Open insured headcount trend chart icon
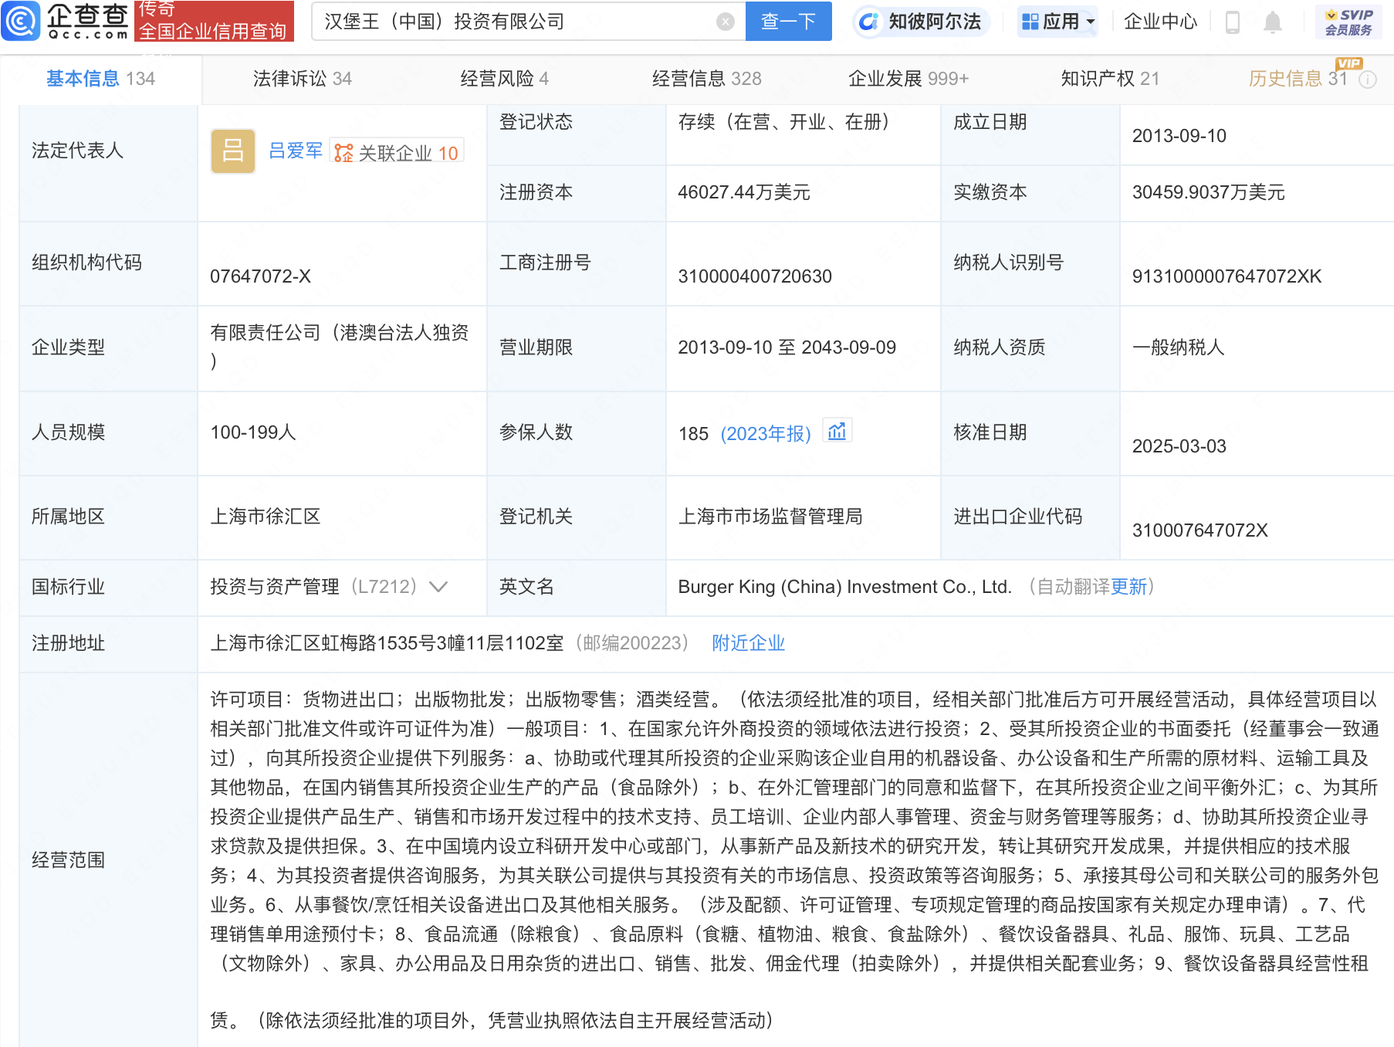Screen dimensions: 1394x1047 (x=837, y=431)
